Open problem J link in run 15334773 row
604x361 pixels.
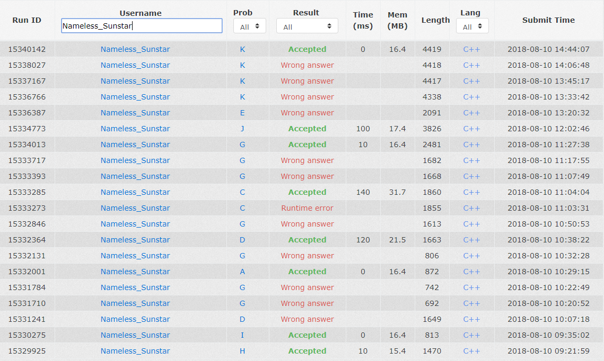click(242, 129)
